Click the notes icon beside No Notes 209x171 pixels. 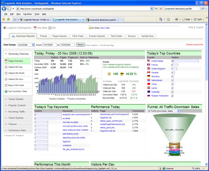[90, 28]
